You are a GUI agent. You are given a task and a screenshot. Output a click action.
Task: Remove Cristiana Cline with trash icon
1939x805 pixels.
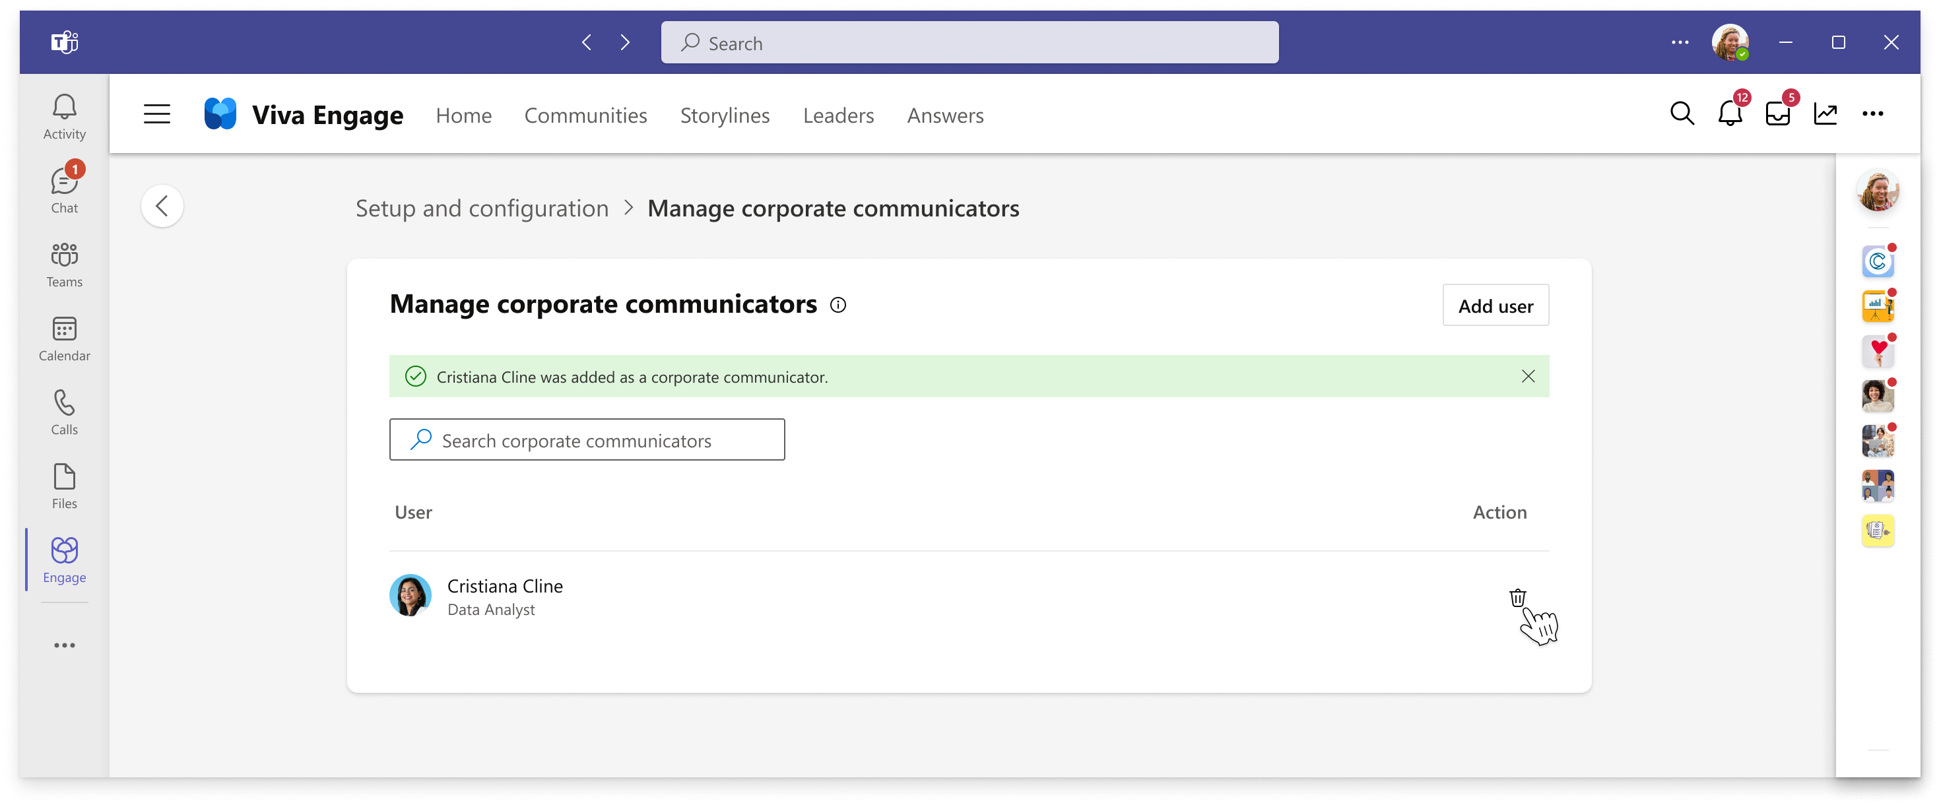coord(1517,597)
